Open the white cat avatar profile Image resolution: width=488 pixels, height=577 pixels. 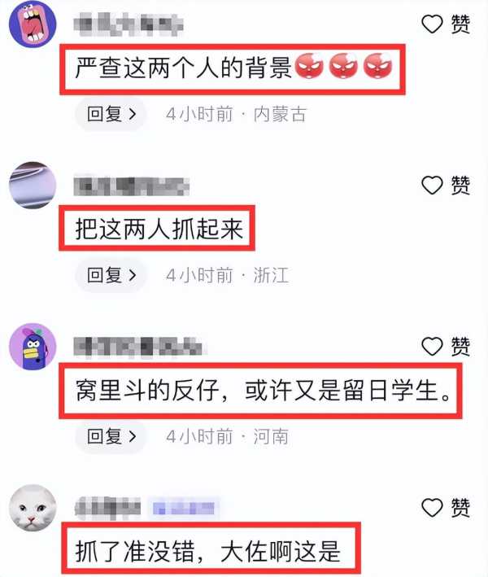point(33,508)
